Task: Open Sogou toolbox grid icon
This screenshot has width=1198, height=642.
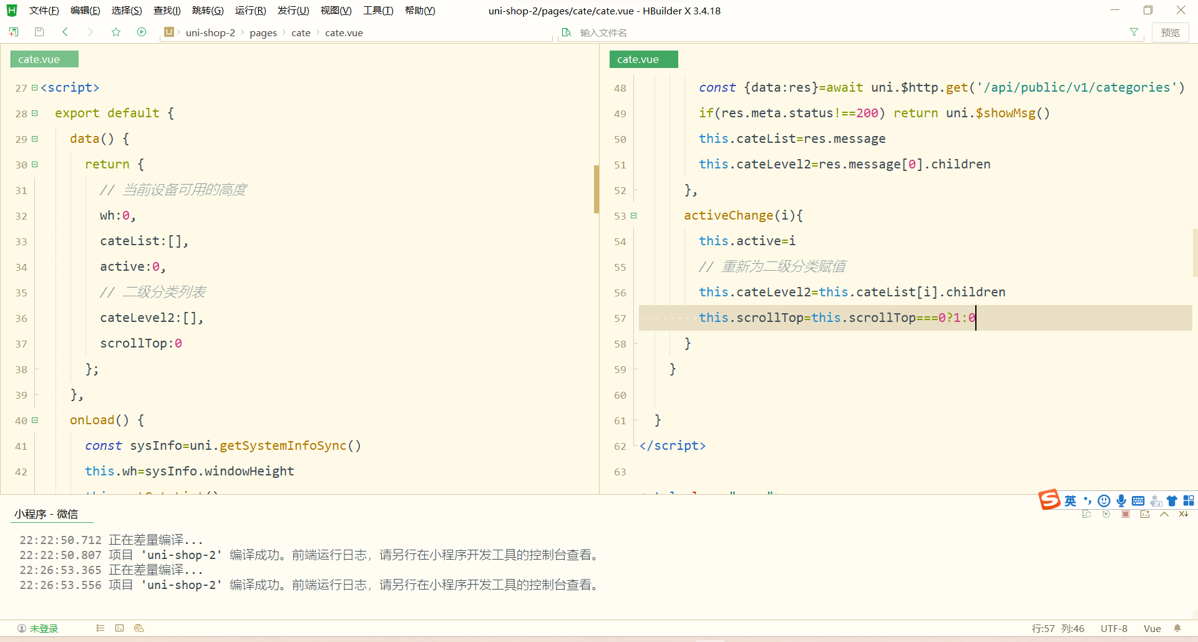Action: pyautogui.click(x=1189, y=501)
